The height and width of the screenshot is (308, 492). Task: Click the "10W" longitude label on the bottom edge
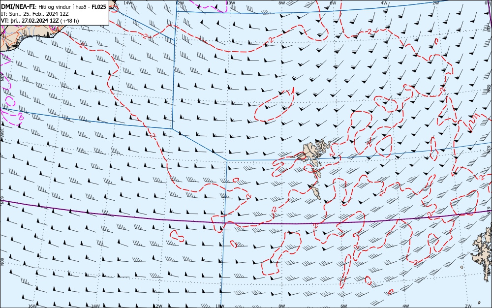tap(220, 306)
